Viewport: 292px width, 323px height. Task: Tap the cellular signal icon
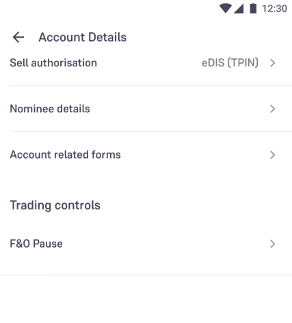[x=239, y=9]
